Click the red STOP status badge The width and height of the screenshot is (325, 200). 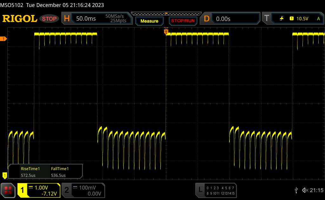[x=50, y=19]
